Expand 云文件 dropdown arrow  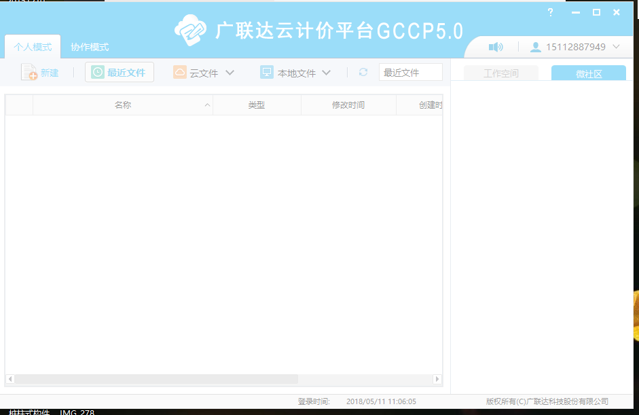click(230, 73)
